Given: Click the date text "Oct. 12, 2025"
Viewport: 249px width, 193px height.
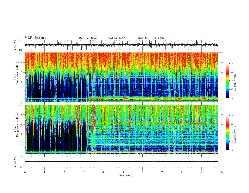Looking at the screenshot, I should (88, 38).
